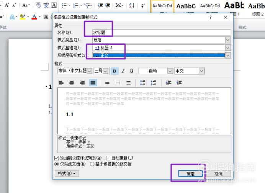Viewport: 265px width, 193px height.
Task: Click the Character Shading icon in ribbon
Action: pyautogui.click(x=46, y=17)
